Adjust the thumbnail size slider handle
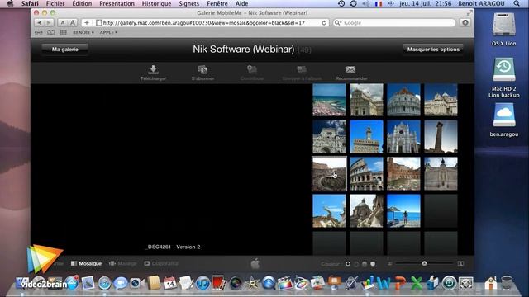 pos(424,263)
